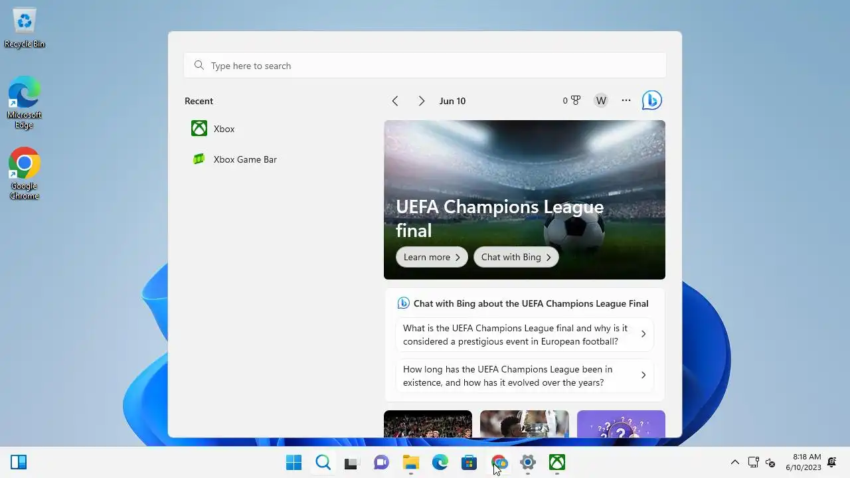Open the Xbox recent app entry
This screenshot has height=478, width=850.
[x=213, y=129]
